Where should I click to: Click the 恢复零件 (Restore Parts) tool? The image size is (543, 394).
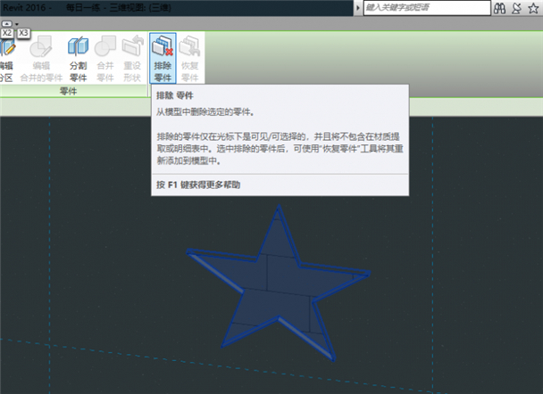(189, 58)
